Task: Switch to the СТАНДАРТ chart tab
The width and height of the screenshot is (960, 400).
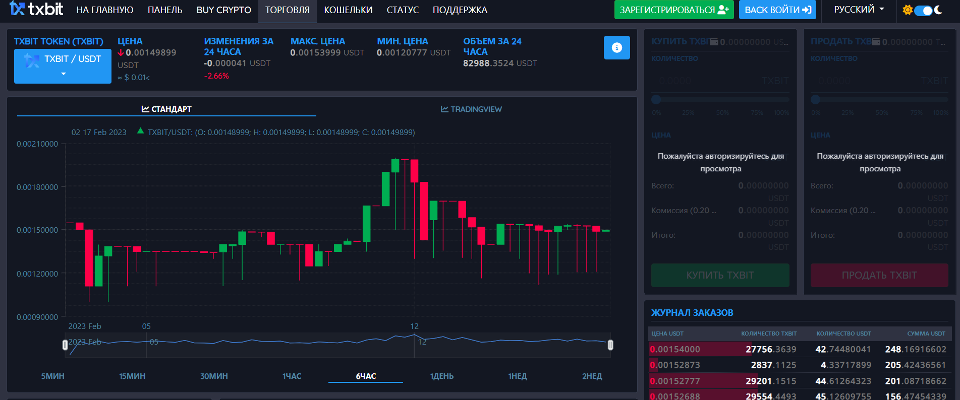Action: click(x=166, y=109)
